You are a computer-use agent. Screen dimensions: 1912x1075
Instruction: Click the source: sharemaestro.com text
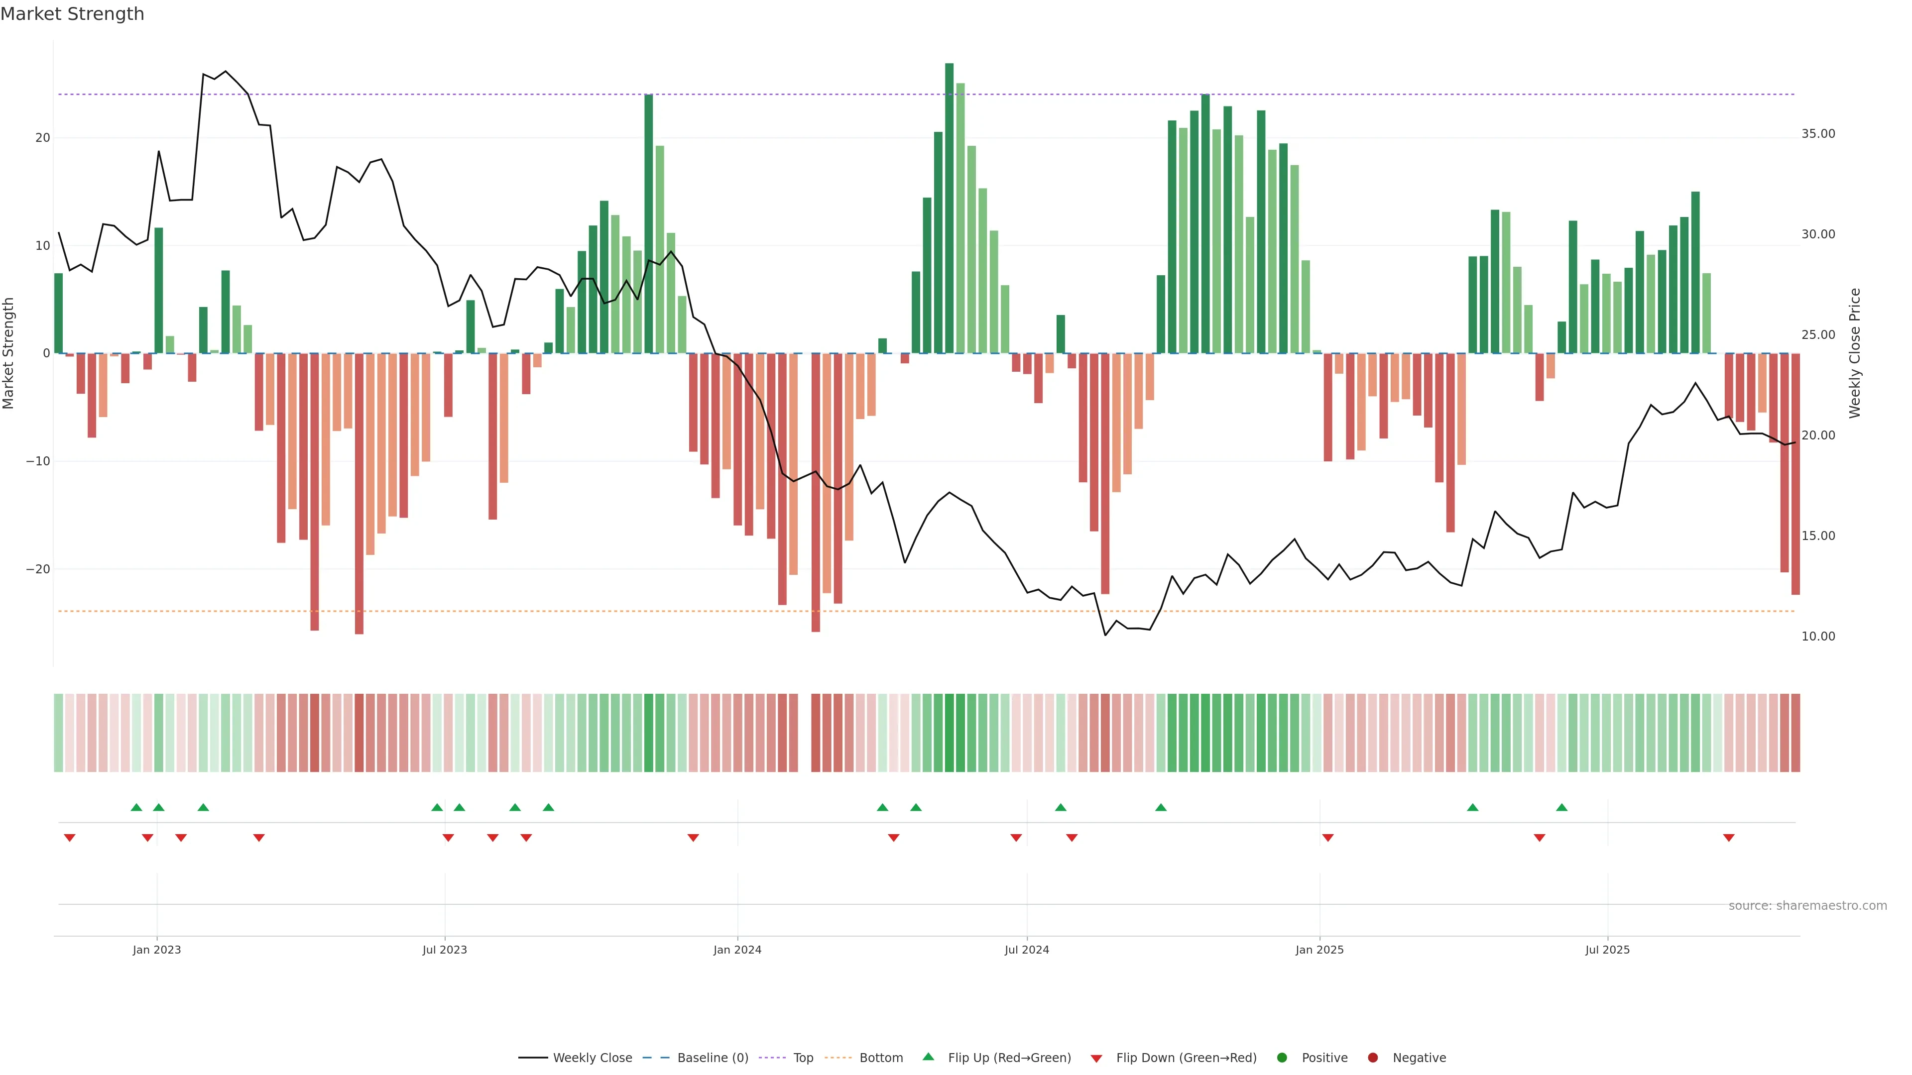tap(1807, 906)
